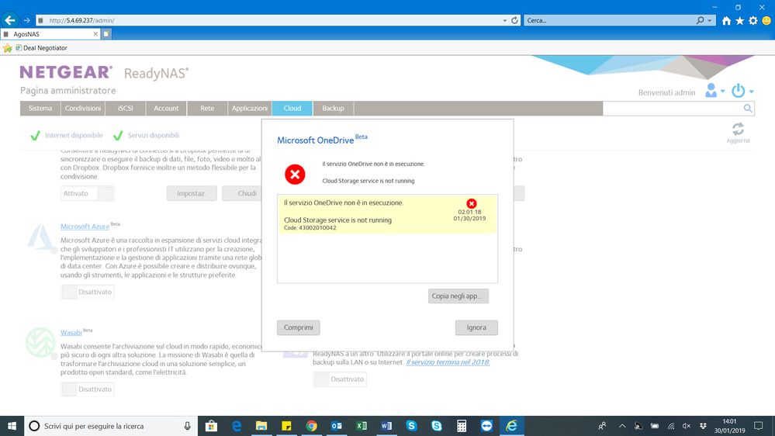The height and width of the screenshot is (436, 775).
Task: Open the user account dropdown arrow
Action: 722,92
